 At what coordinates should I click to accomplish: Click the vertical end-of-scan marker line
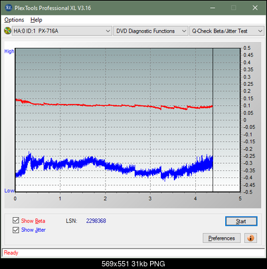(x=213, y=120)
